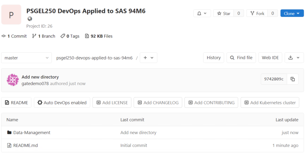
Task: Click the Last commit column header
Action: tap(132, 120)
